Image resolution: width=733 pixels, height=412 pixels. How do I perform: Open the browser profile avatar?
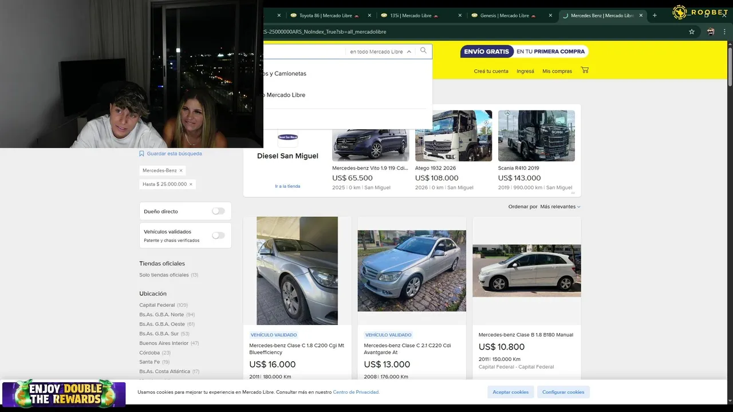711,32
